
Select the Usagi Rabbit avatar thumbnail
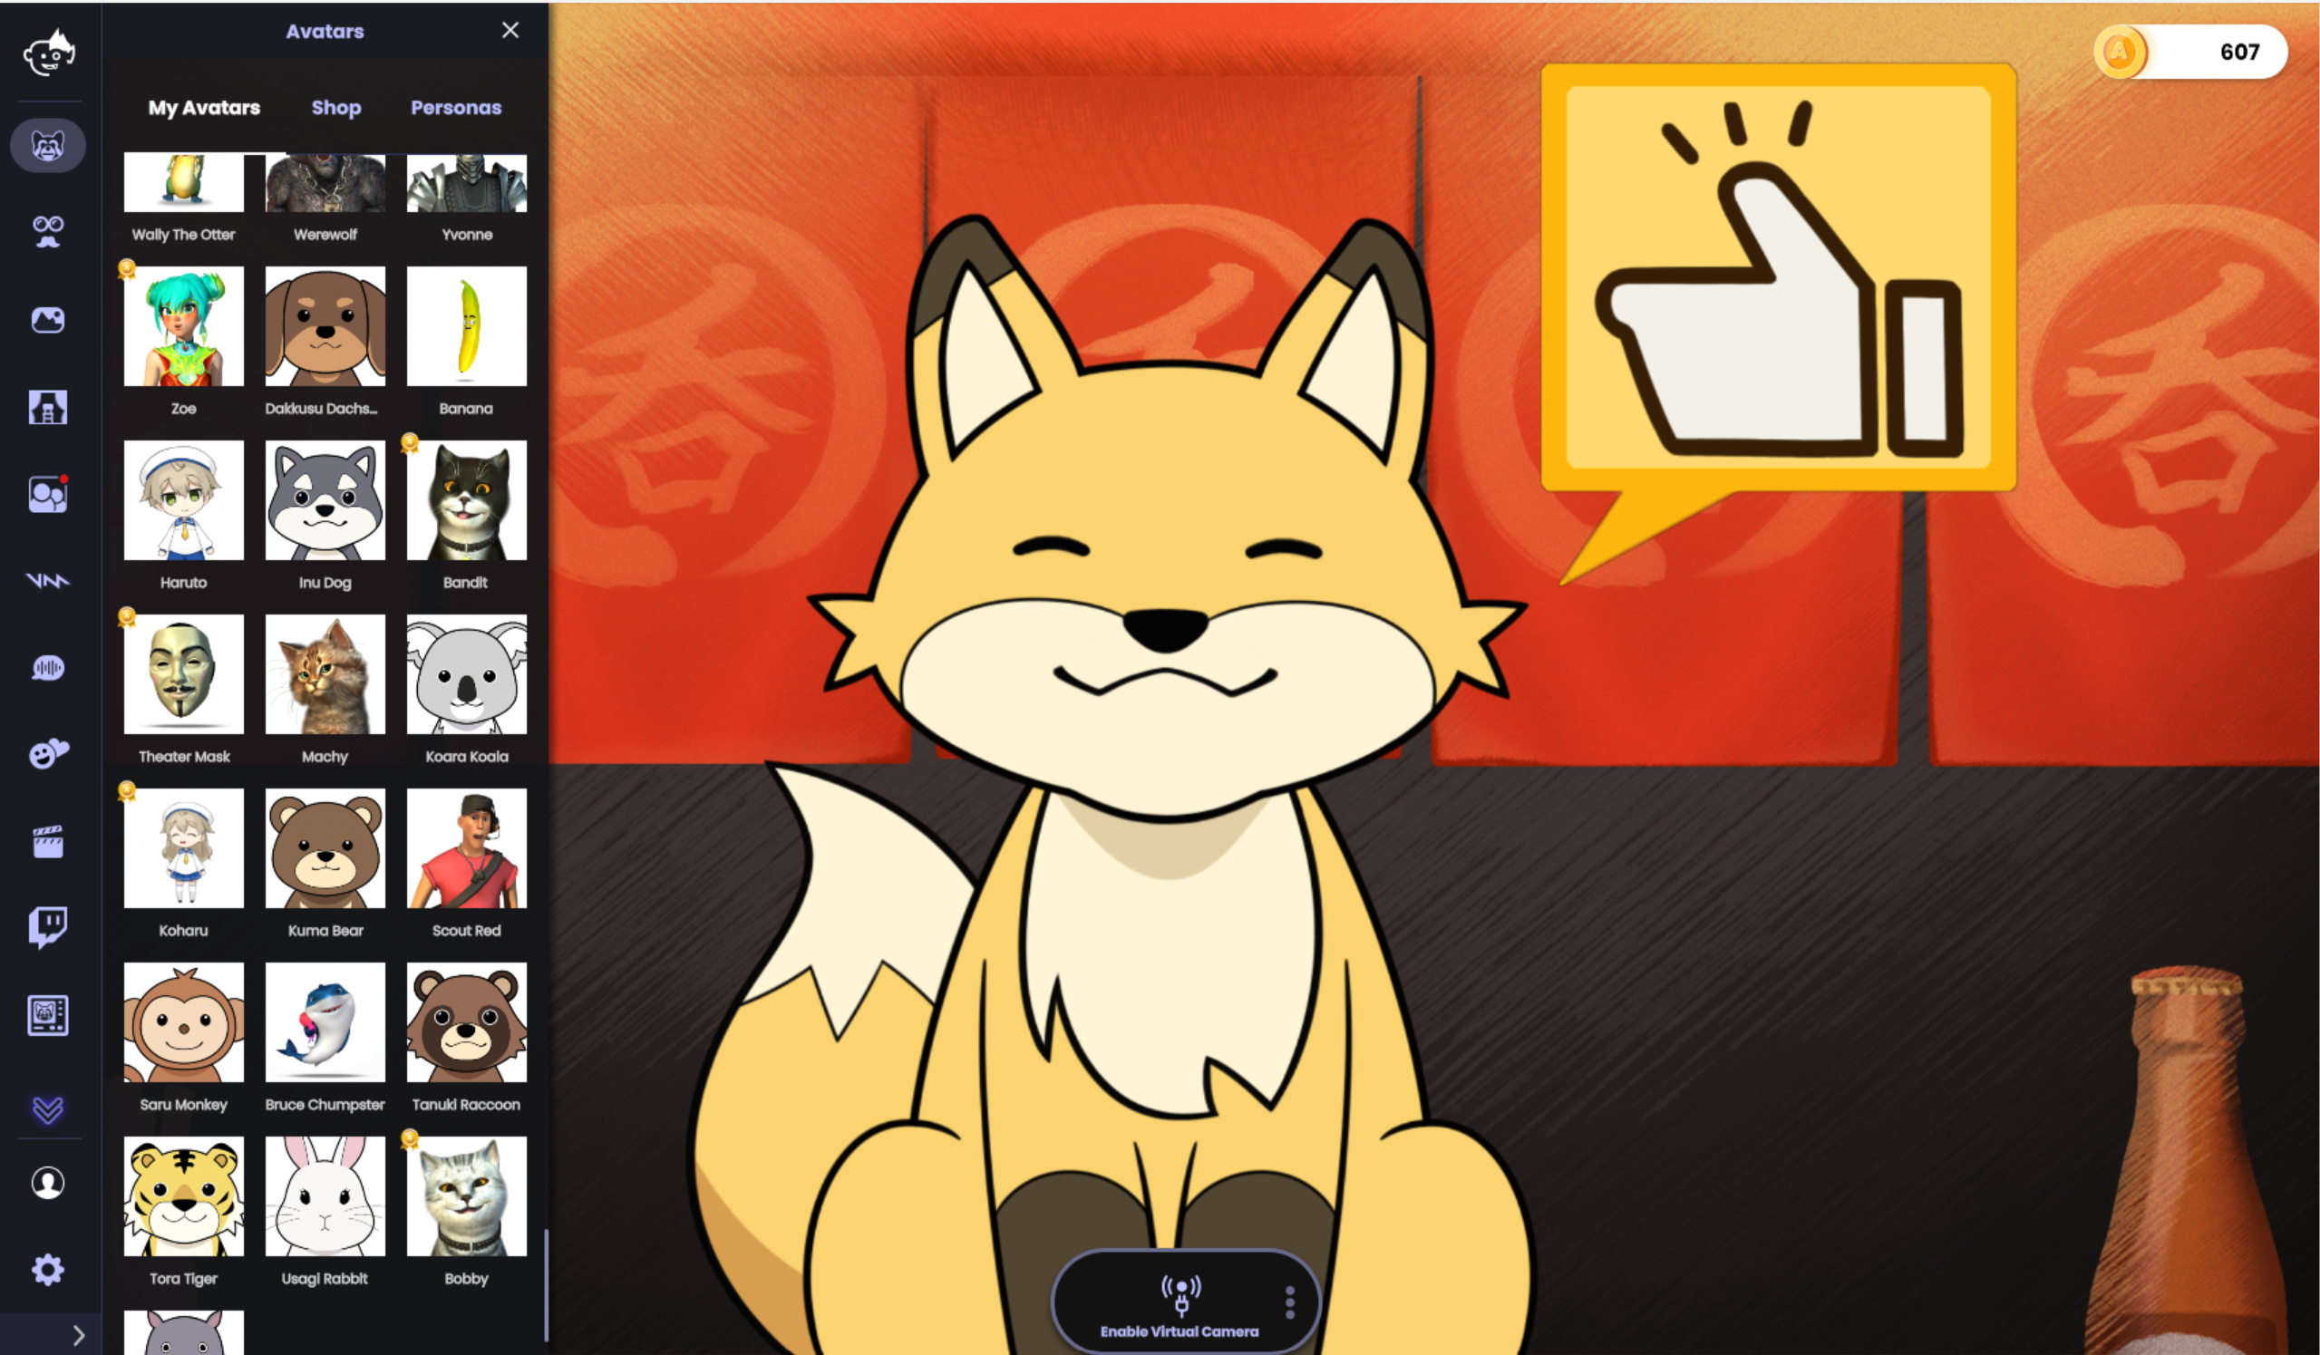(x=325, y=1195)
